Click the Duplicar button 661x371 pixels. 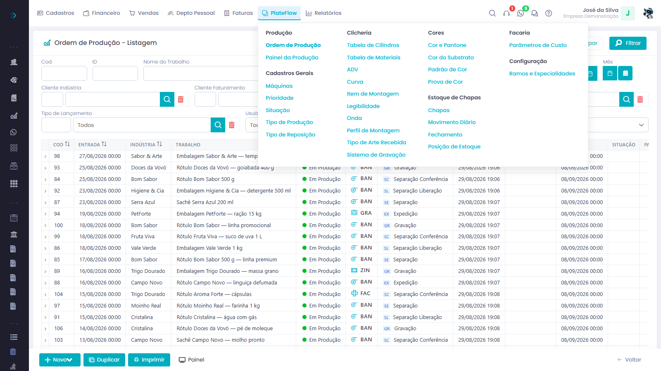coord(104,360)
